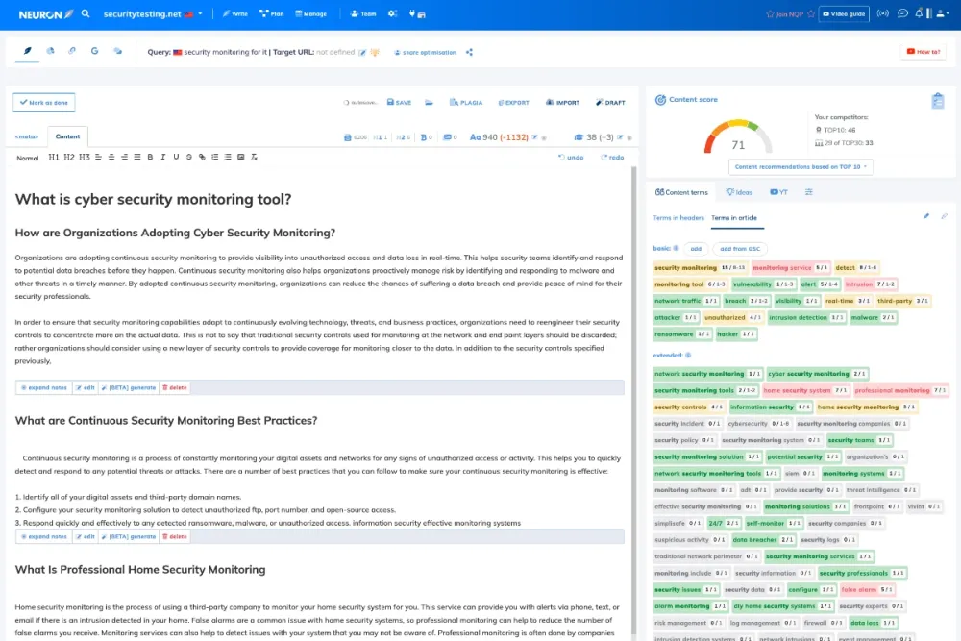Open the Plan menu

pyautogui.click(x=272, y=13)
